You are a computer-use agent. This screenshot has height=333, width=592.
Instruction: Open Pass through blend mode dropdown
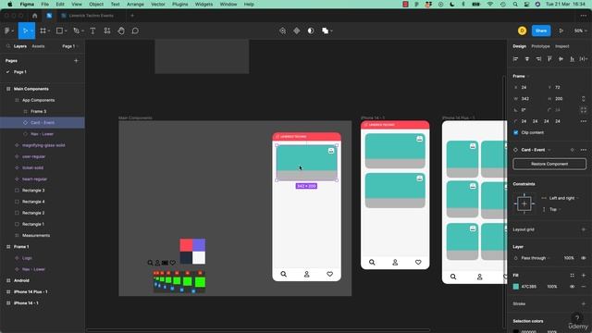[536, 258]
